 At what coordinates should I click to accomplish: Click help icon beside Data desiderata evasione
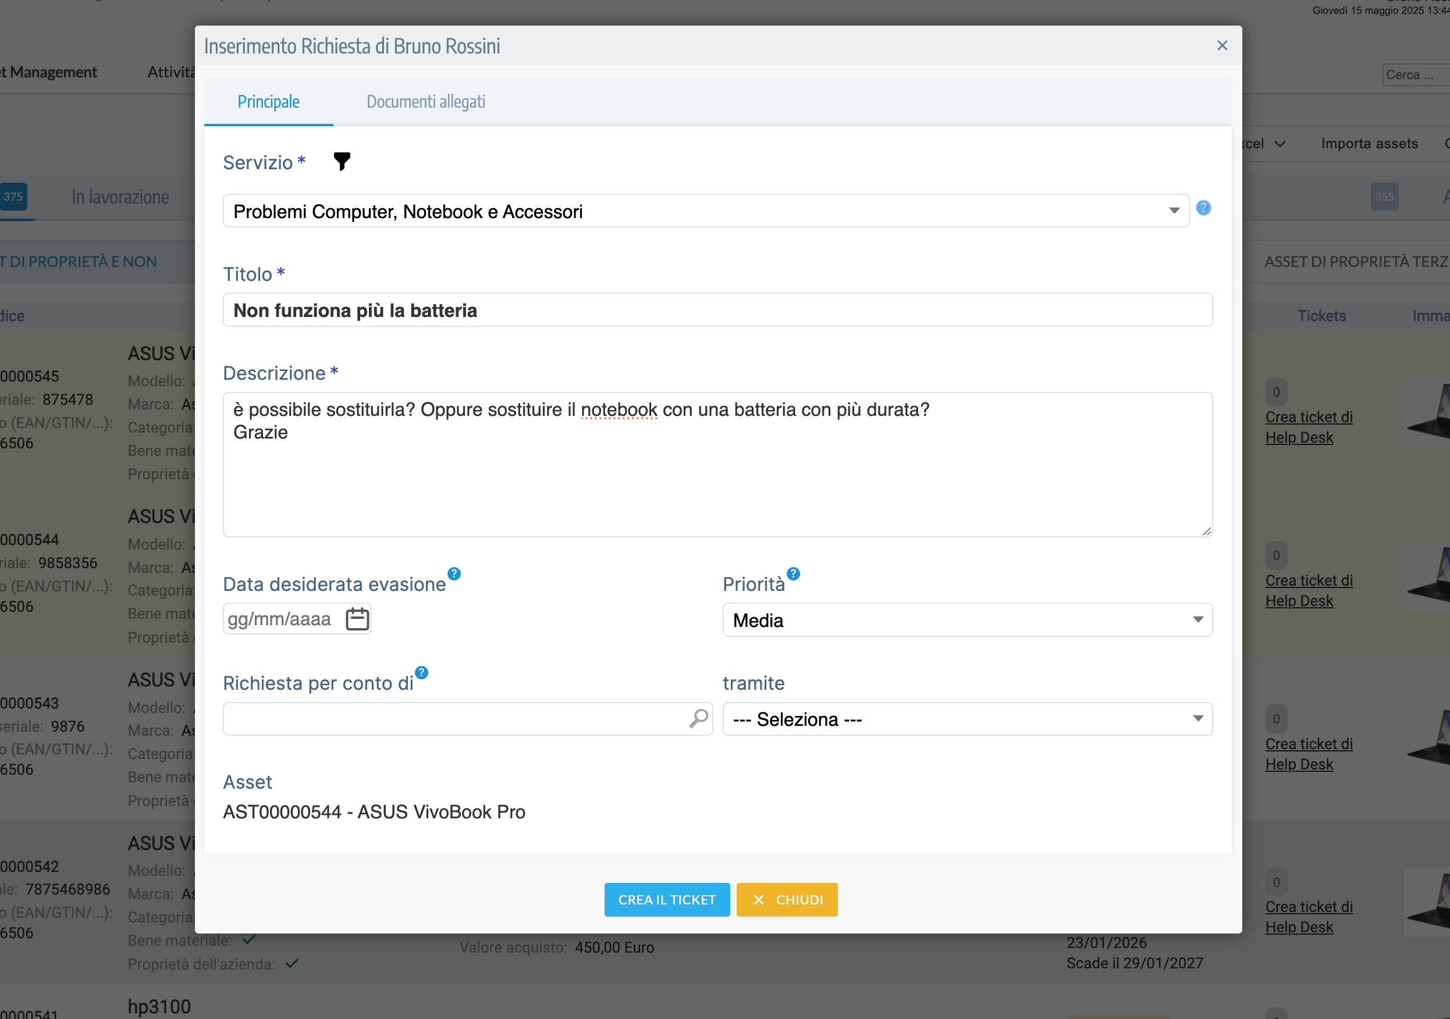[454, 574]
